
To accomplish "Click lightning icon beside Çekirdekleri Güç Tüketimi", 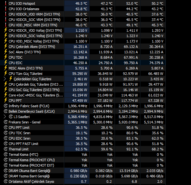I will pos(11,79).
